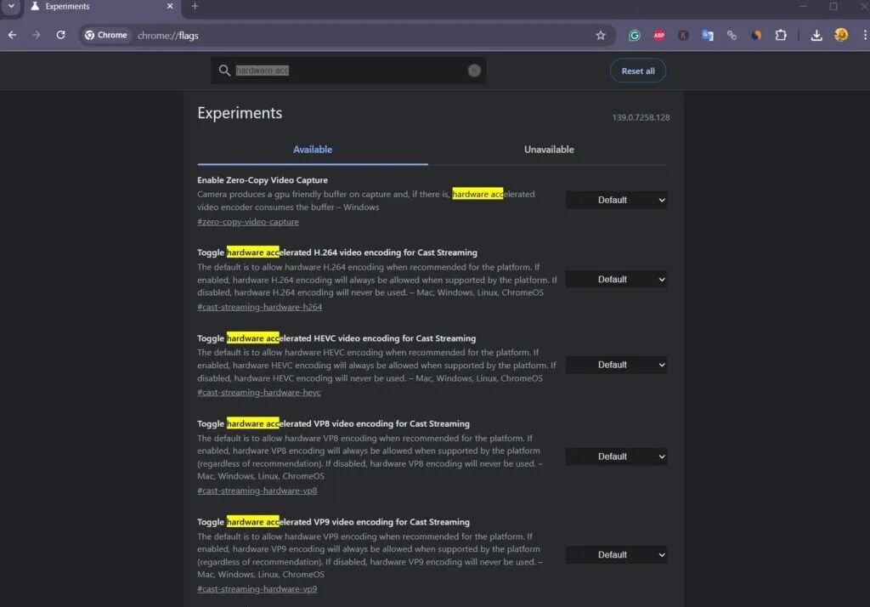
Task: Click the H.264 video encoding flag title
Action: 337,252
